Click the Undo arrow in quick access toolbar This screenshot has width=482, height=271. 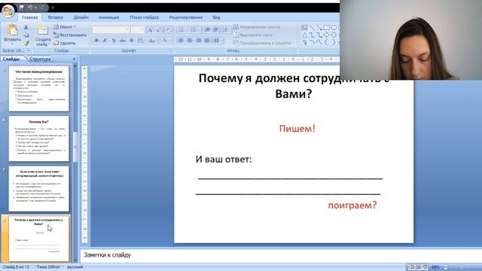(30, 8)
